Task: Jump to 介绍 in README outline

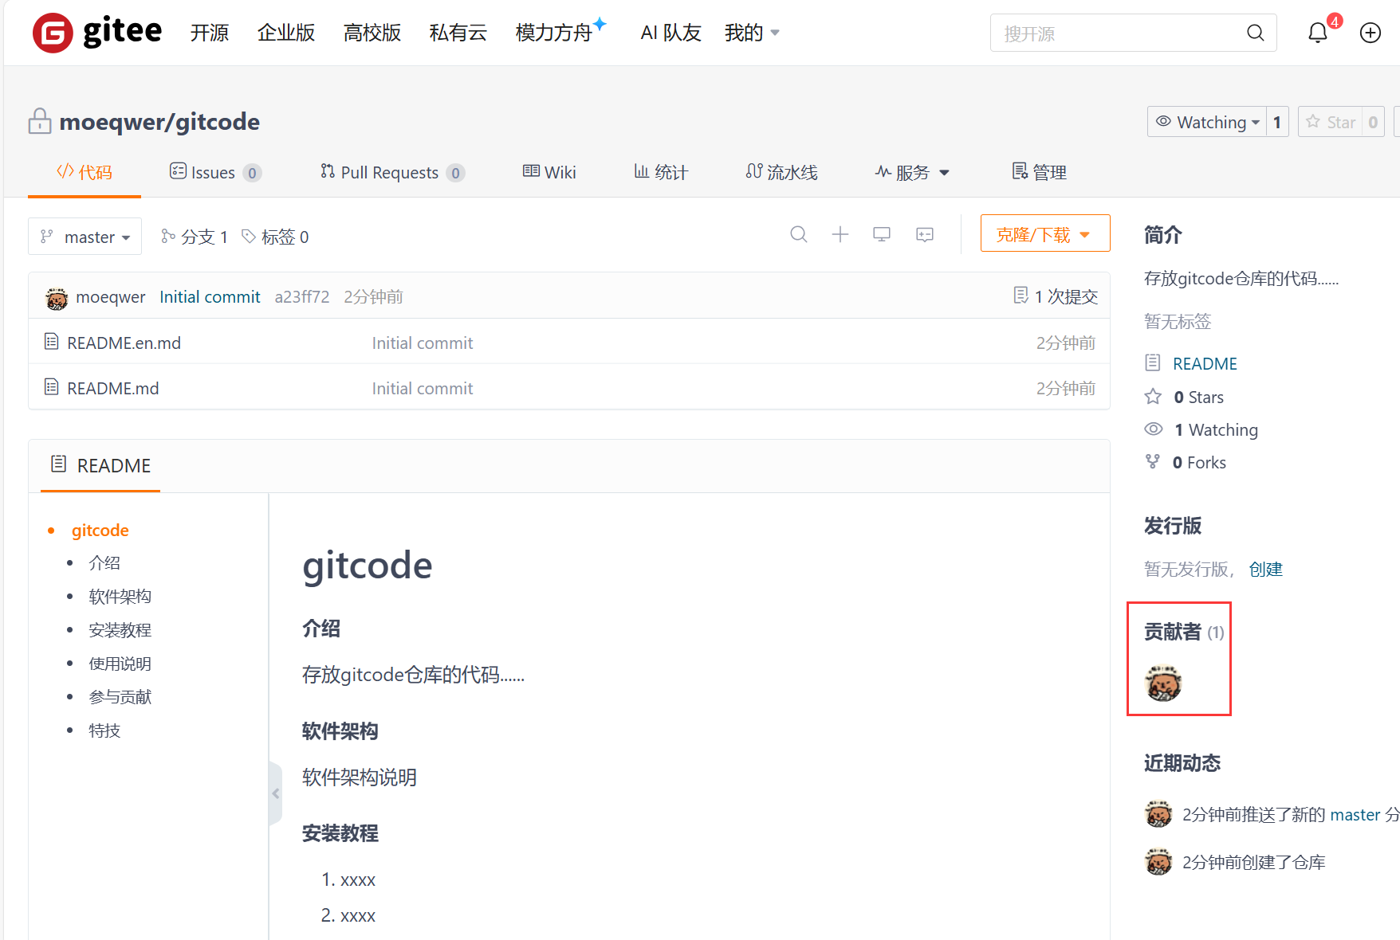Action: click(x=104, y=562)
